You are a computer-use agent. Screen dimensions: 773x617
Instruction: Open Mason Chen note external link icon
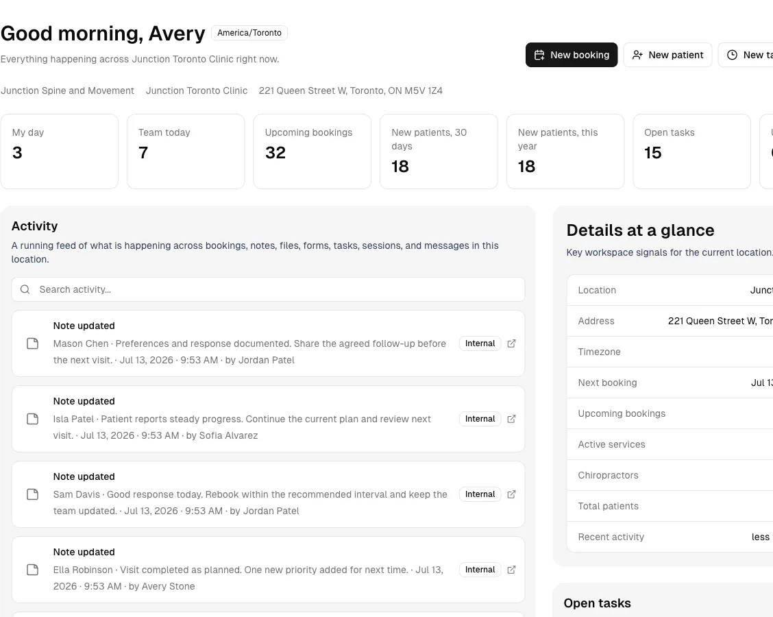click(511, 343)
